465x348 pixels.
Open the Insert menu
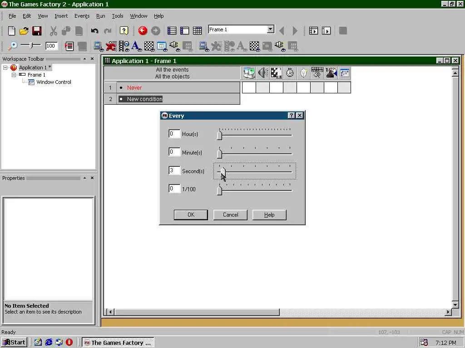click(x=61, y=16)
